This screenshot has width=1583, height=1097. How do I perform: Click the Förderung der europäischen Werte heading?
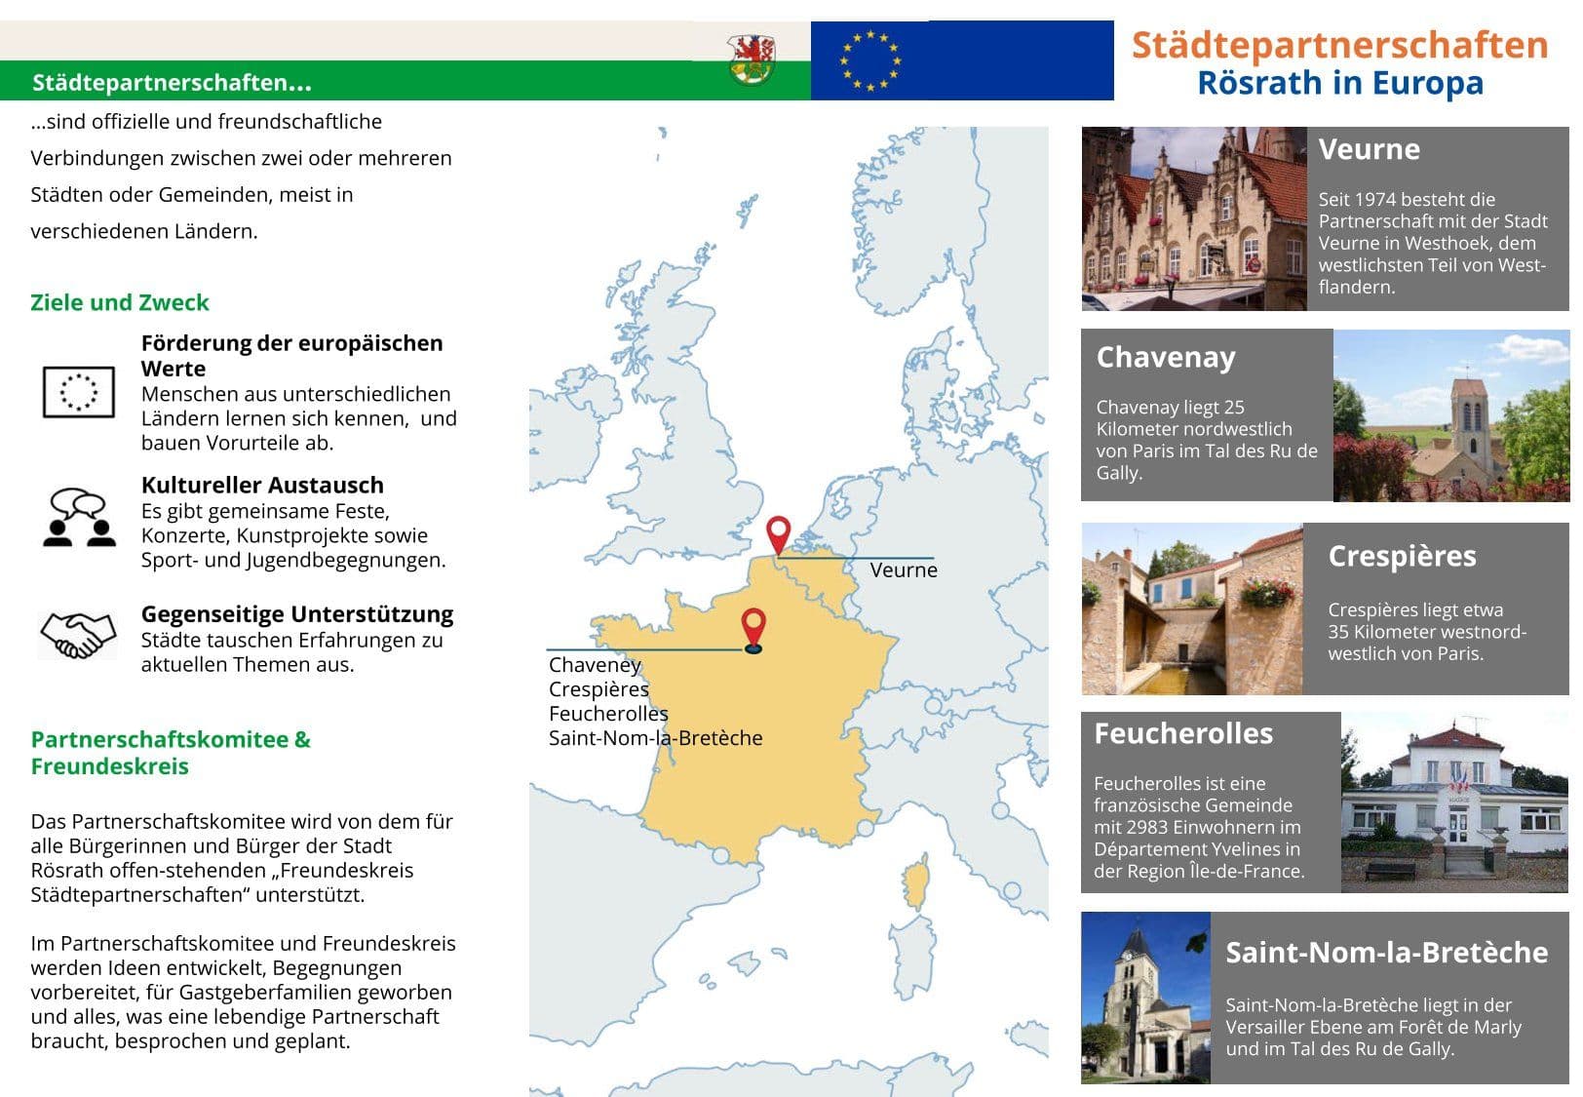tap(291, 356)
